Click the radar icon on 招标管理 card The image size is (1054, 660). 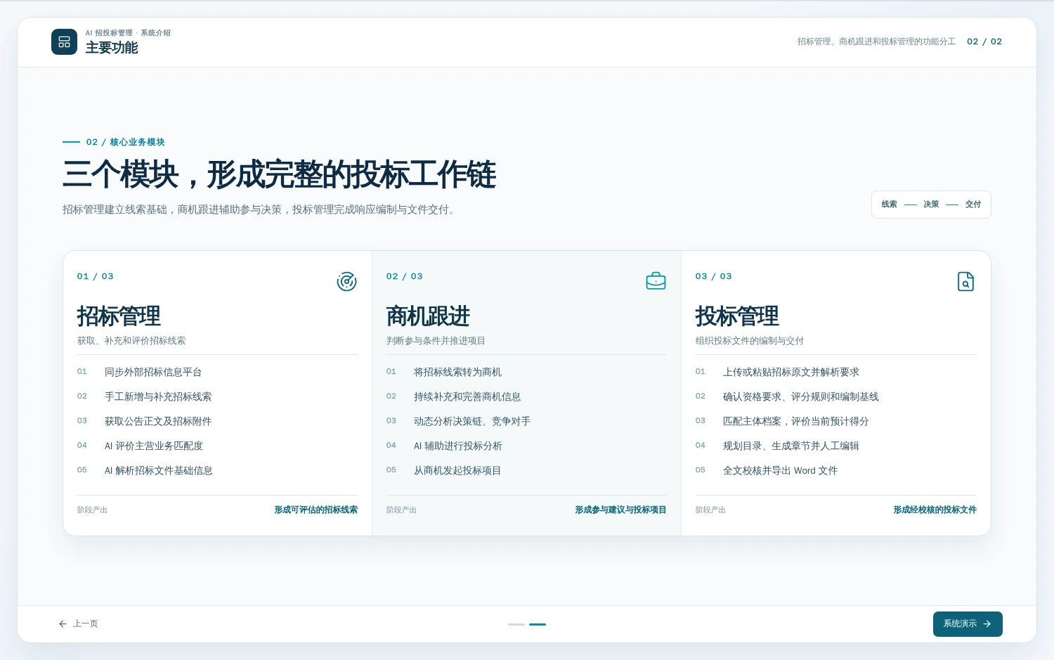346,281
